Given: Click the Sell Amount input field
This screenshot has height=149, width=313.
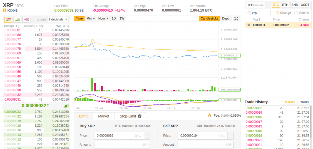Looking at the screenshot, I should (205, 145).
